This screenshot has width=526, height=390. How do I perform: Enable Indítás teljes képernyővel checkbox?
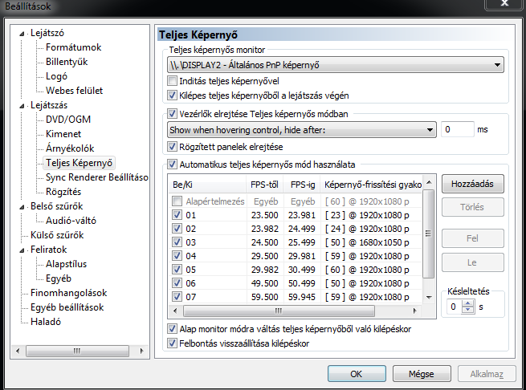pyautogui.click(x=172, y=81)
